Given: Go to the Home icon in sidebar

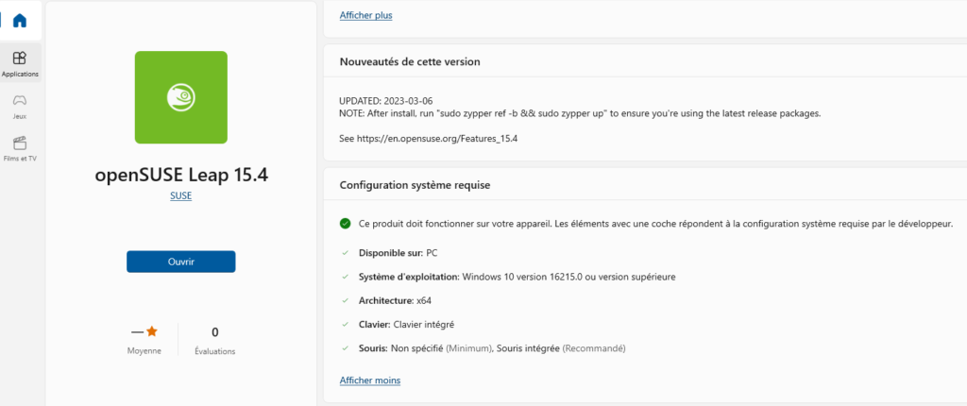Looking at the screenshot, I should click(20, 21).
